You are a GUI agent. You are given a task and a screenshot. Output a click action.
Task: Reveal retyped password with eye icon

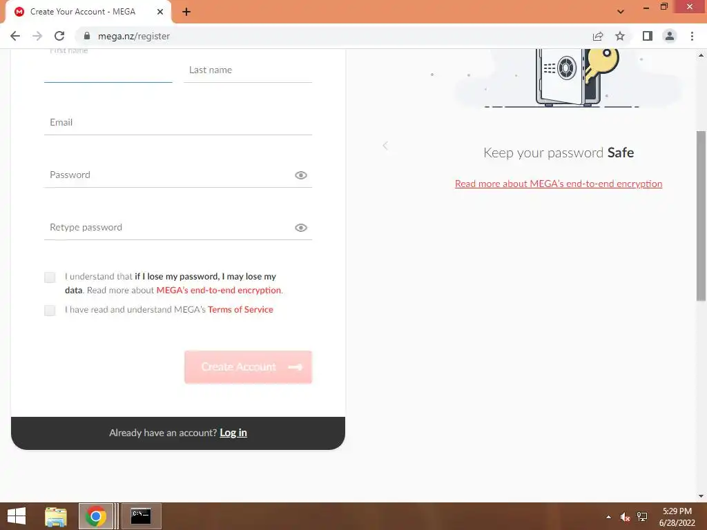pyautogui.click(x=301, y=228)
